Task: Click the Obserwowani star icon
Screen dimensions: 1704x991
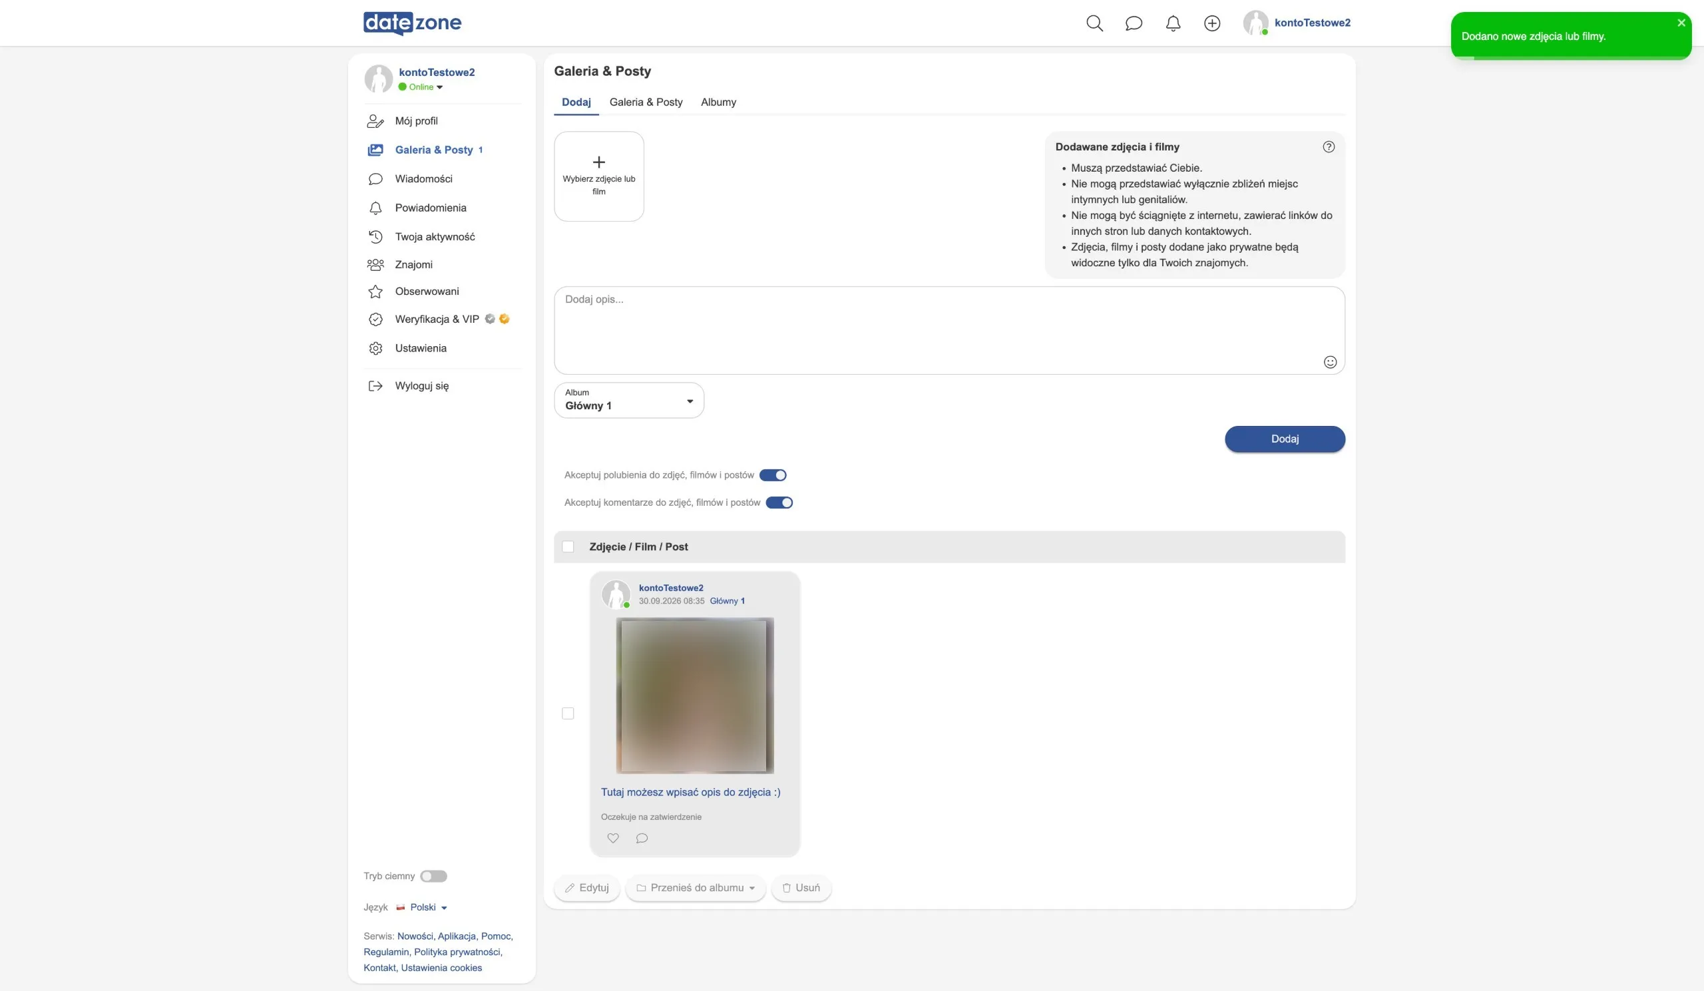Action: (x=375, y=292)
